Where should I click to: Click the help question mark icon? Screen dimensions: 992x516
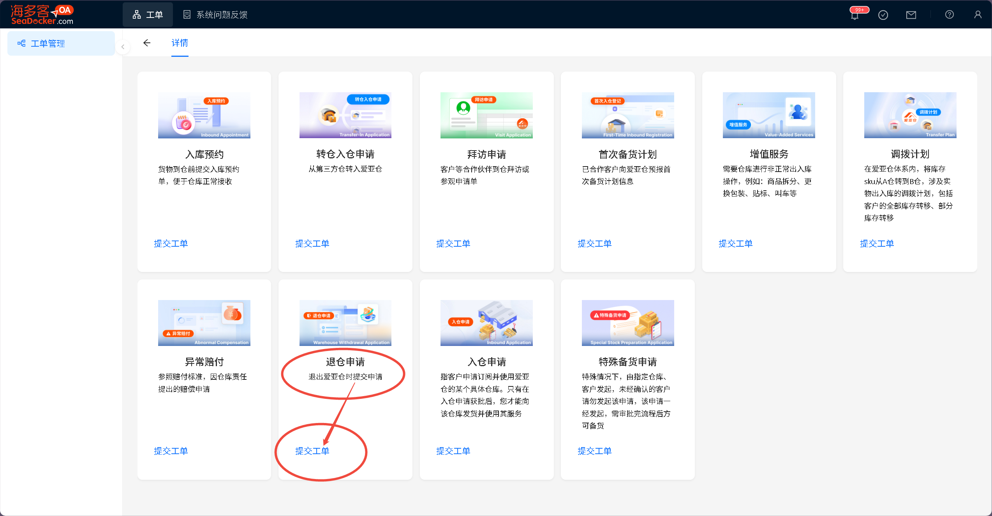tap(950, 15)
